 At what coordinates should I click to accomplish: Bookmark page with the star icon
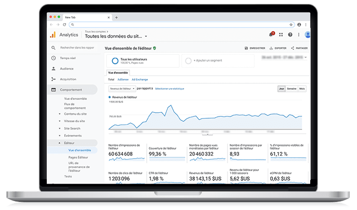291,25
